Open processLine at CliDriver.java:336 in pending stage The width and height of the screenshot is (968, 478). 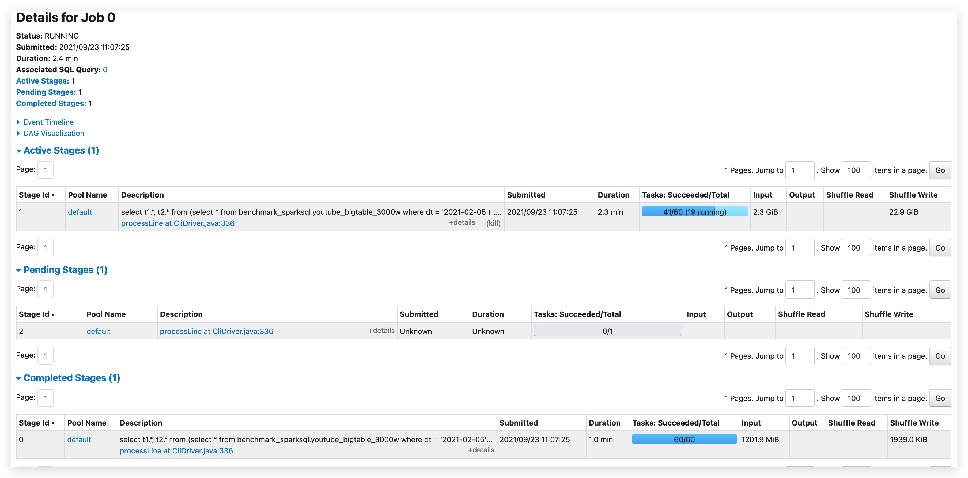coord(217,331)
